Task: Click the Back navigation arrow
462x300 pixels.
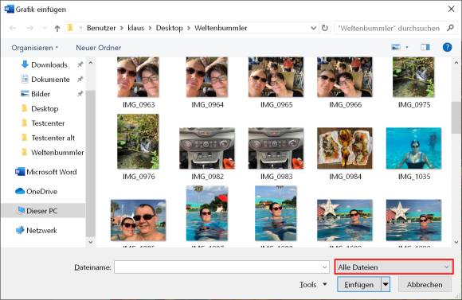Action: click(x=13, y=29)
